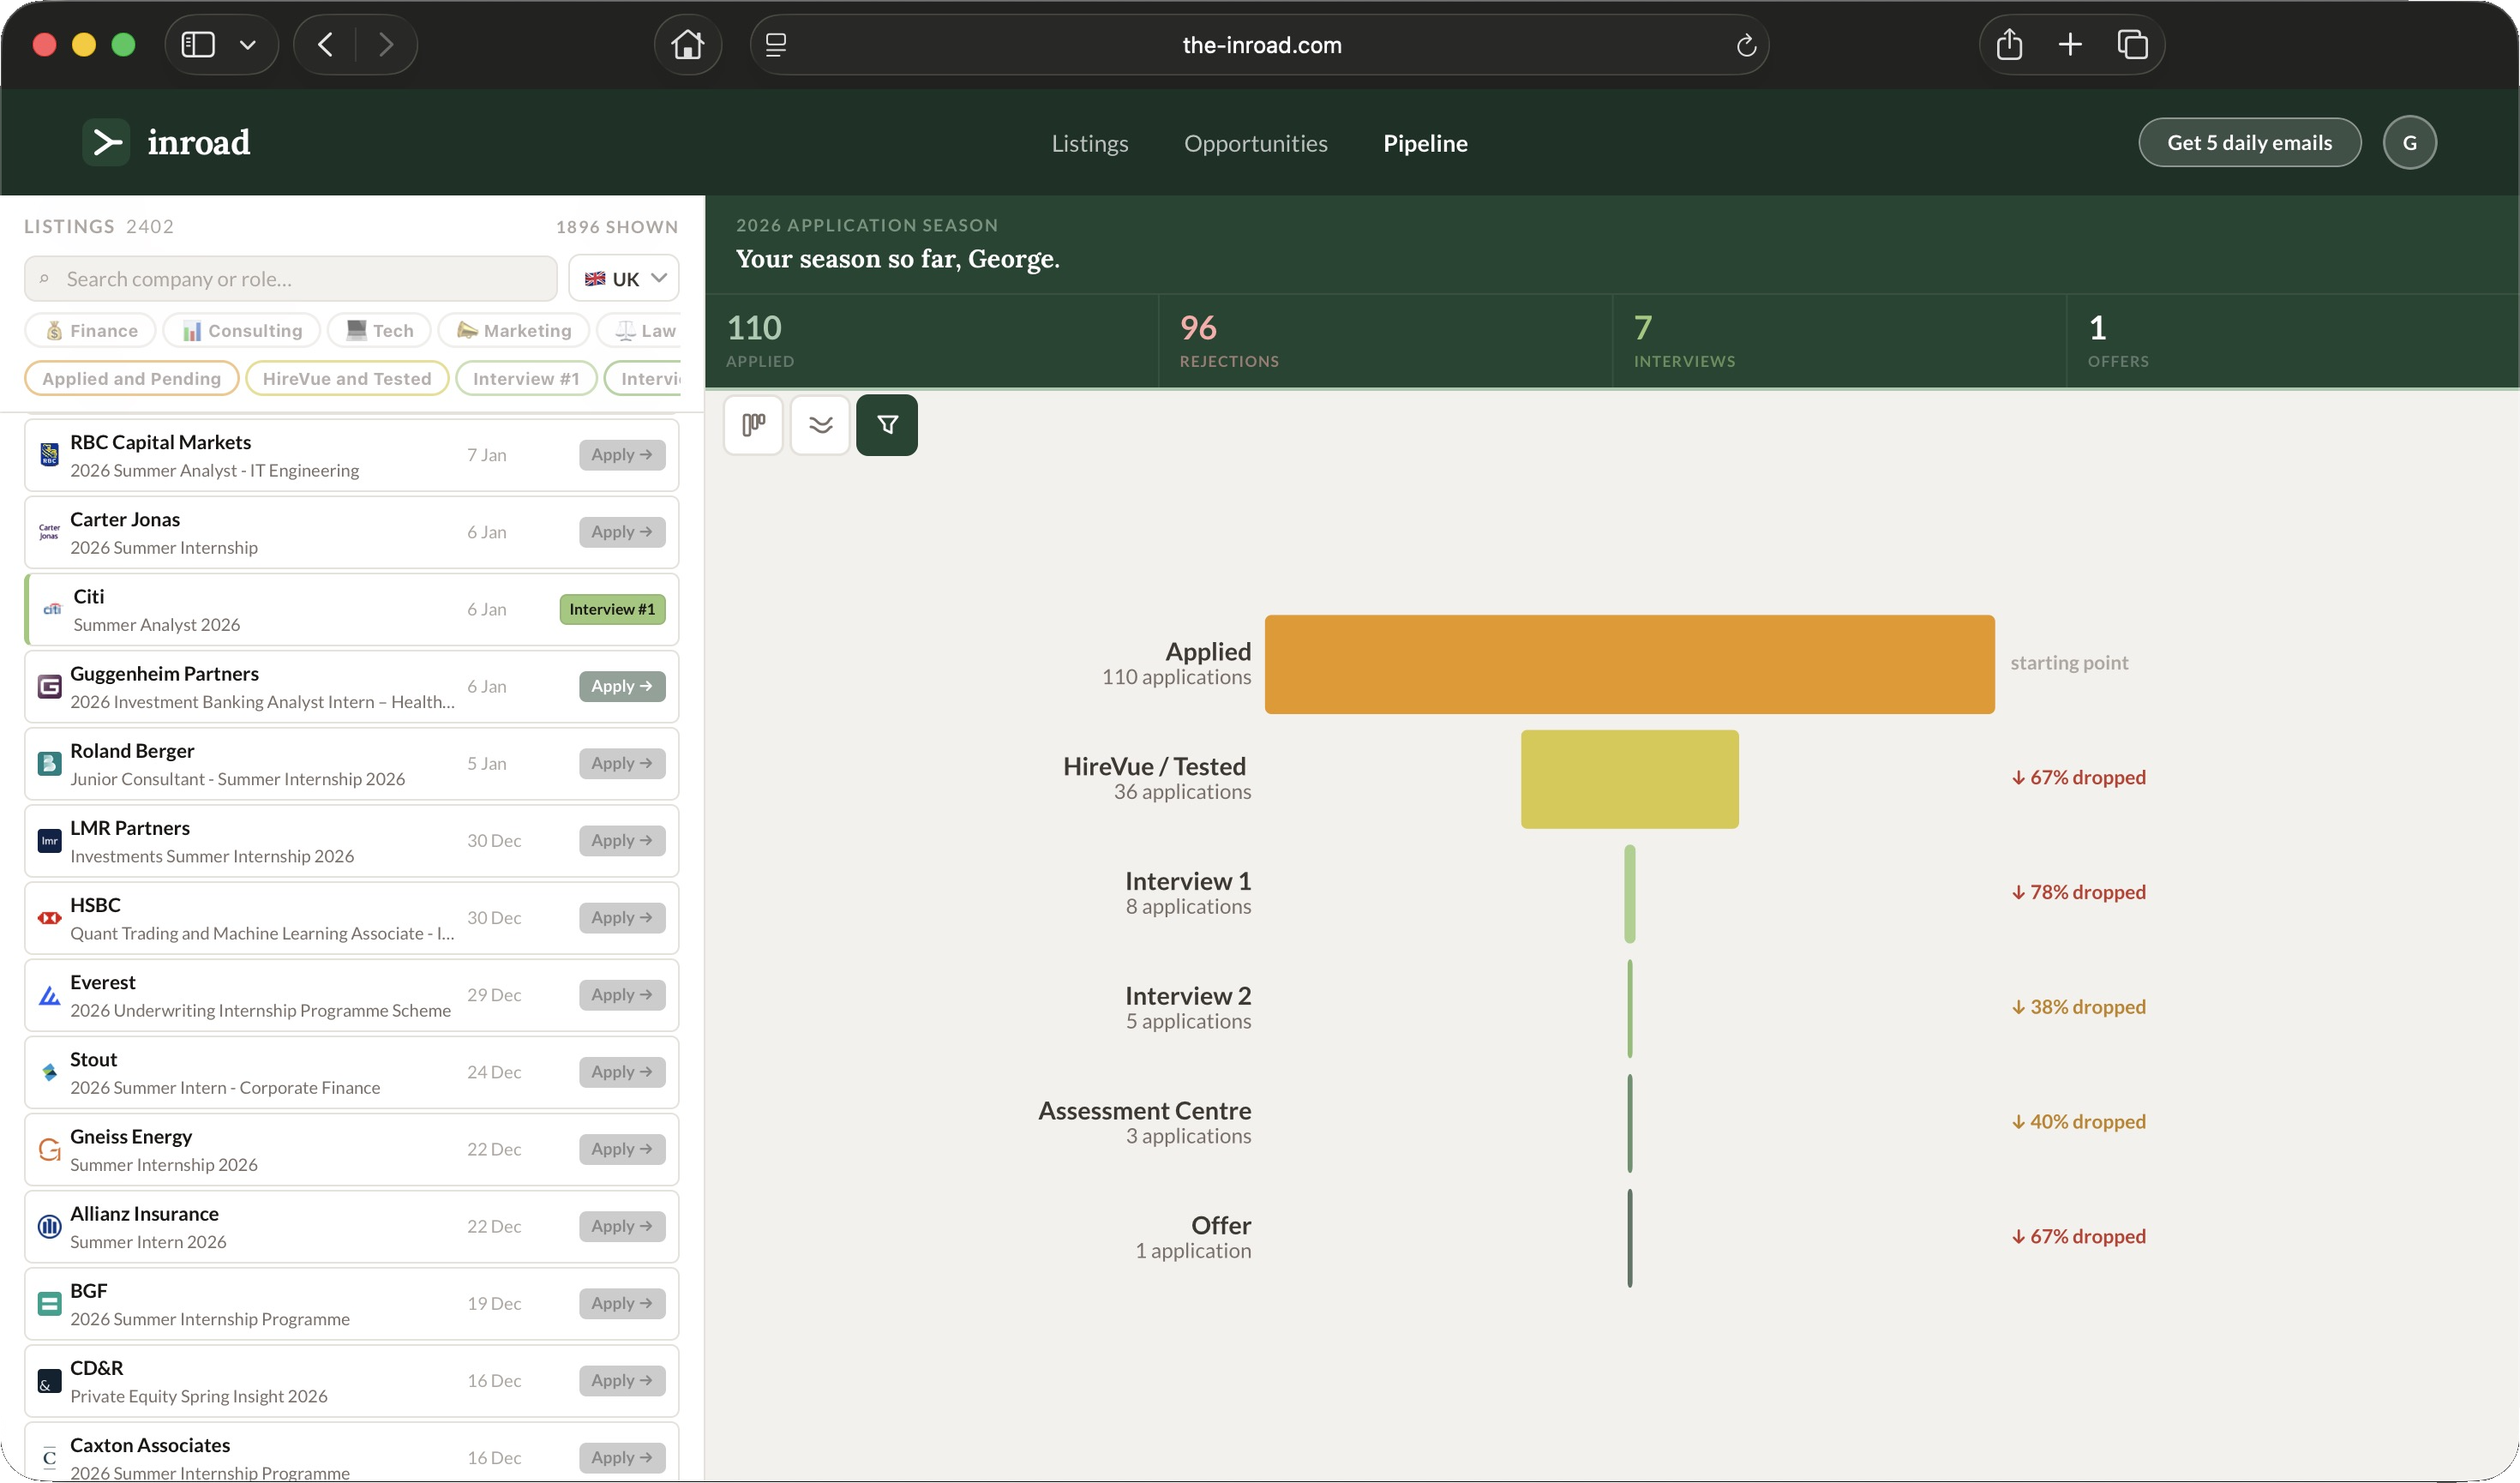The image size is (2520, 1483).
Task: Open the Safari share icon
Action: [x=2009, y=45]
